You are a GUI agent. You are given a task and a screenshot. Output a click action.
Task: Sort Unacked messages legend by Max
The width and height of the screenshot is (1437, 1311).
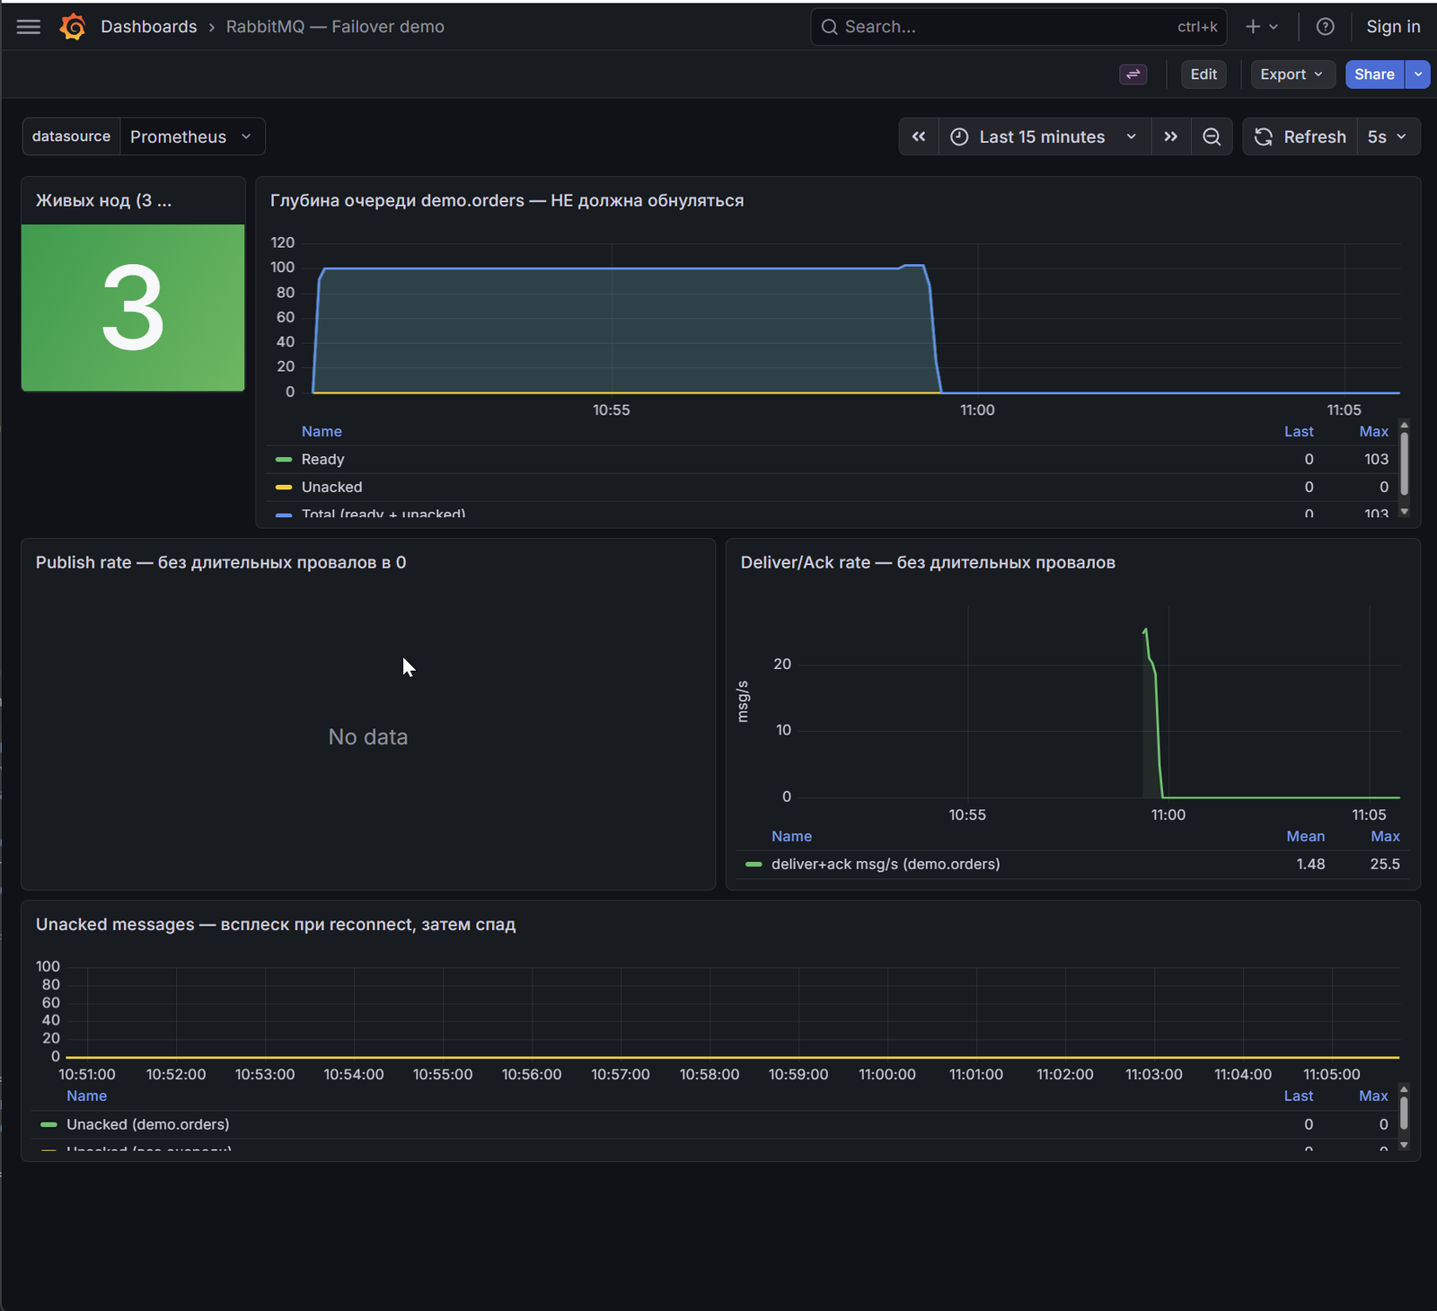pos(1373,1095)
